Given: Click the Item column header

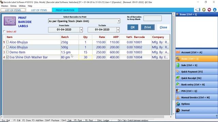Looking at the screenshot, I should pyautogui.click(x=33, y=37).
